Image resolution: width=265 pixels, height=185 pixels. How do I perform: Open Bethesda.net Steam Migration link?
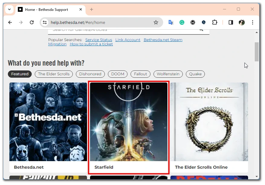point(115,42)
